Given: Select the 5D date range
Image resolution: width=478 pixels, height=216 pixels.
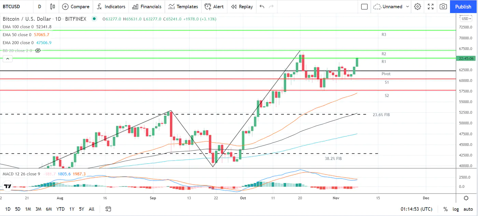Looking at the screenshot, I should [18, 209].
